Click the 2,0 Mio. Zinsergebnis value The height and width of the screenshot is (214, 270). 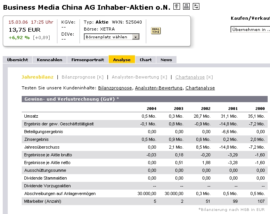pos(258,139)
